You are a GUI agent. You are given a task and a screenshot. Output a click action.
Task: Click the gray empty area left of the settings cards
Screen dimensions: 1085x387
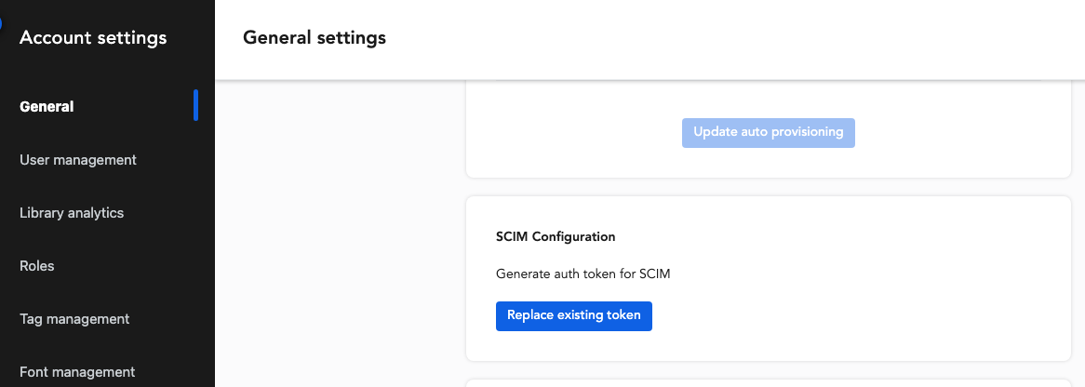(340, 233)
